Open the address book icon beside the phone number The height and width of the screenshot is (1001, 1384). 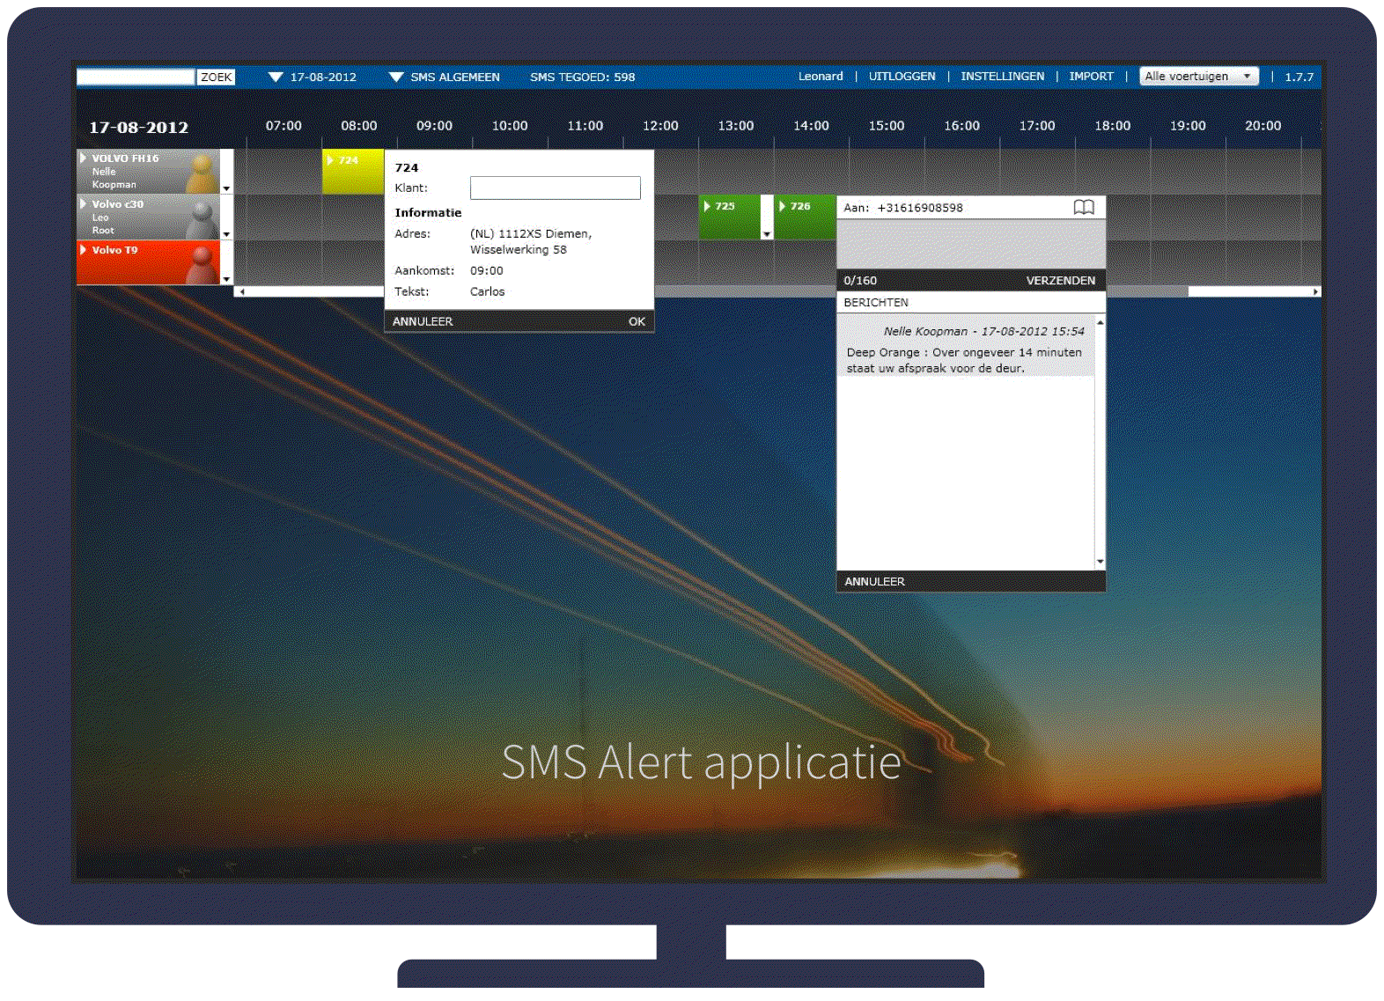[x=1084, y=207]
